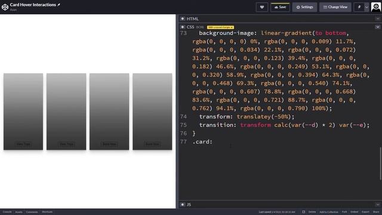382x215 pixels.
Task: Dismiss the yellow unsaved changes badge
Action: (x=232, y=27)
